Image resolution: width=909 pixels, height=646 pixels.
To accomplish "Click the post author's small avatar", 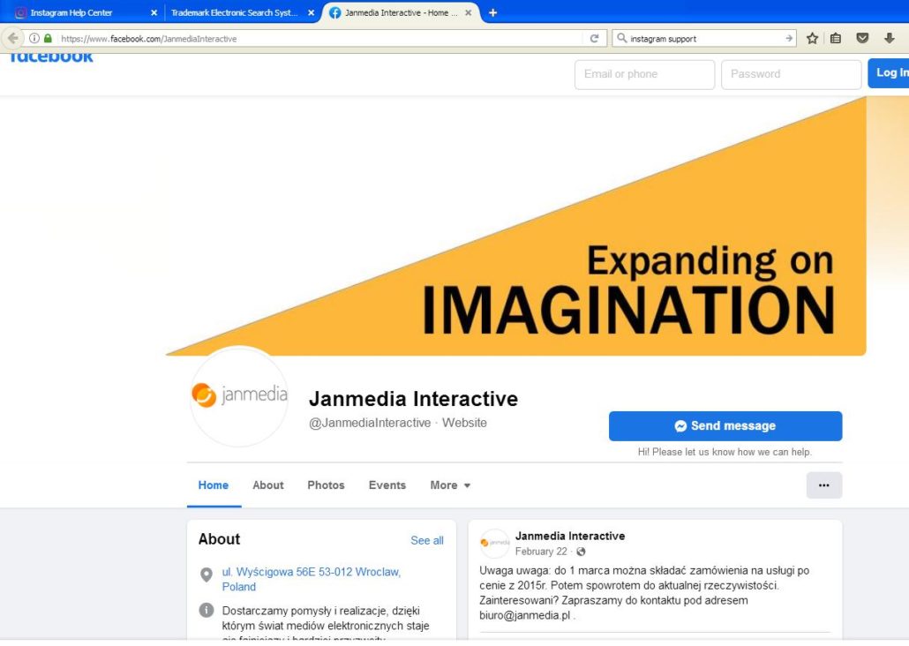I will [x=494, y=544].
